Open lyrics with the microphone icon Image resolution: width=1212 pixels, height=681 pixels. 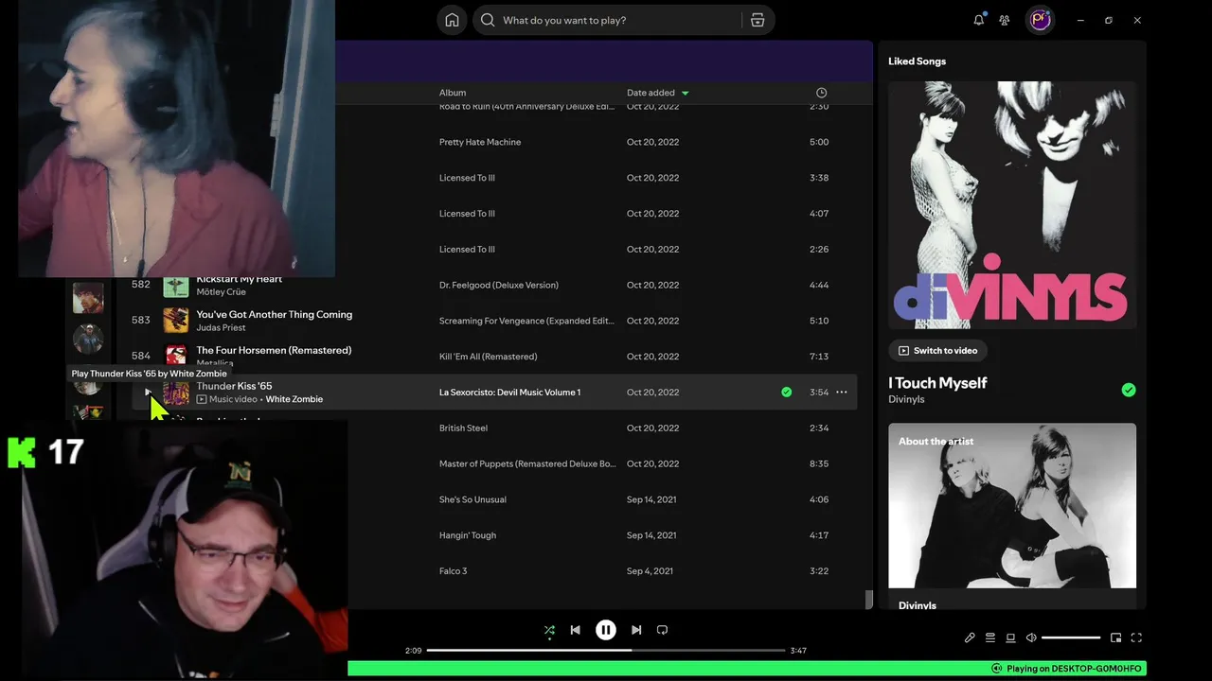[x=970, y=637]
